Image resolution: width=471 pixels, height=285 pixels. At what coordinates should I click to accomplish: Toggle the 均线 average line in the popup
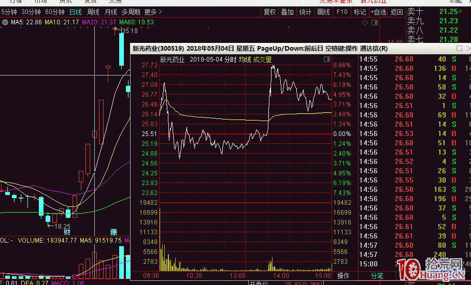click(245, 59)
